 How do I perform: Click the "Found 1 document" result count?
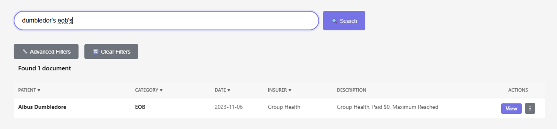[44, 68]
